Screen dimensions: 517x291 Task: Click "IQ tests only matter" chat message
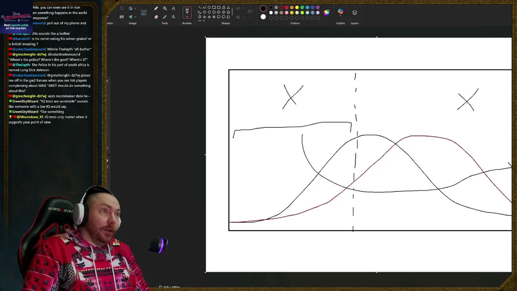click(48, 119)
